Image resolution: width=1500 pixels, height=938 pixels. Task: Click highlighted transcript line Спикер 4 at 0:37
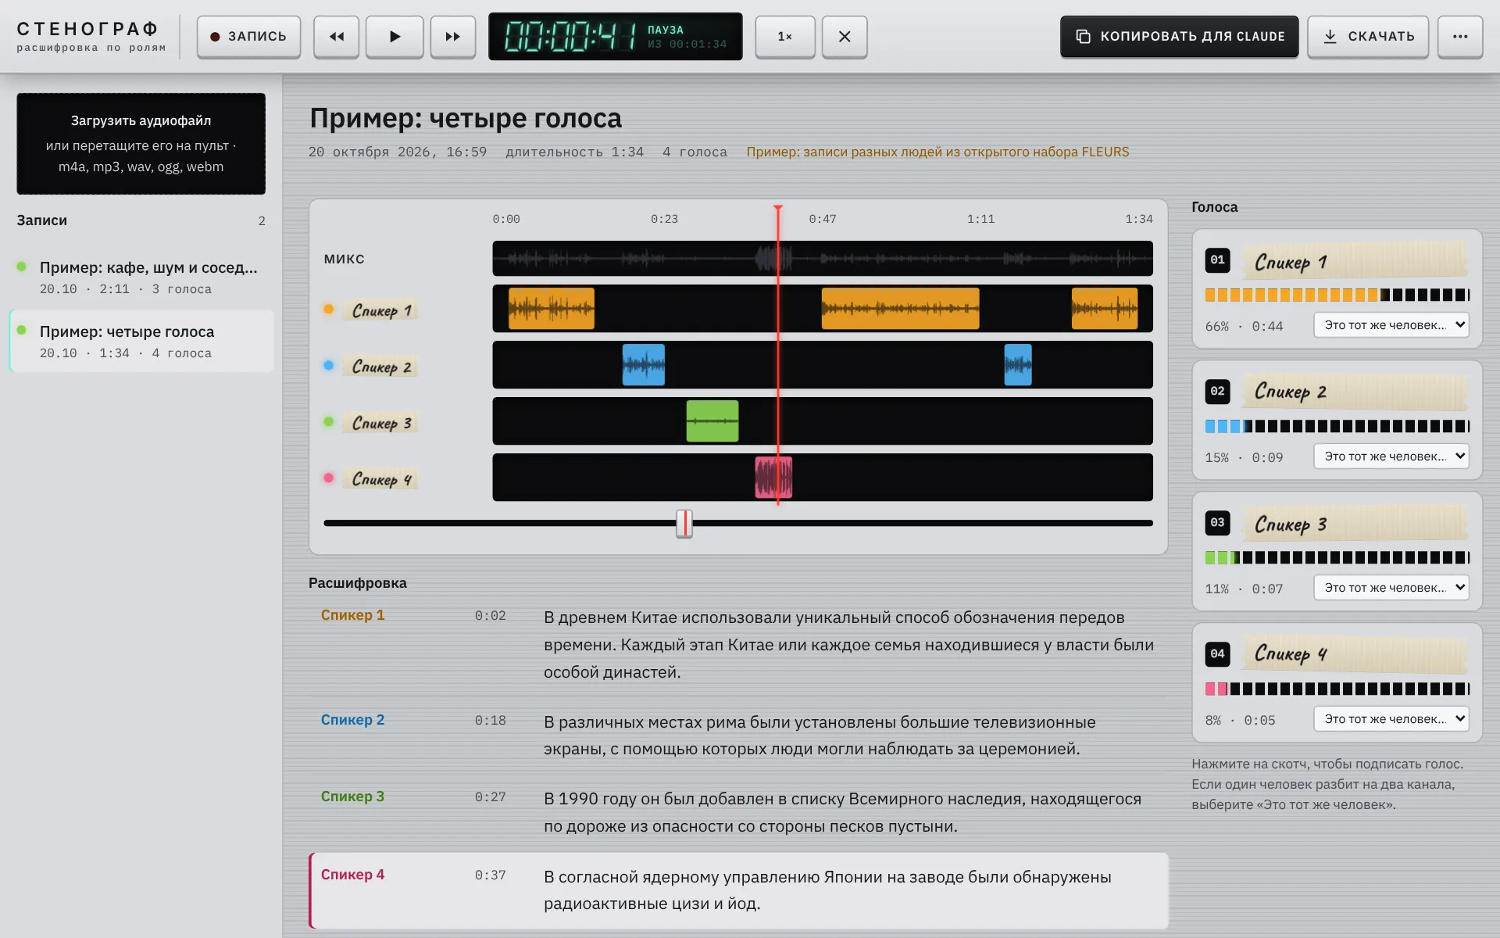coord(739,890)
